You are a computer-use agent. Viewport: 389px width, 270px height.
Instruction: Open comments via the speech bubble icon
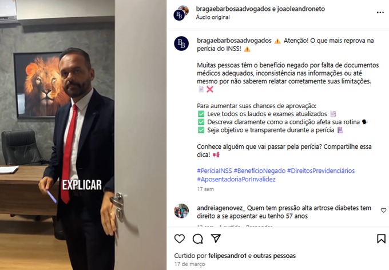[198, 239]
